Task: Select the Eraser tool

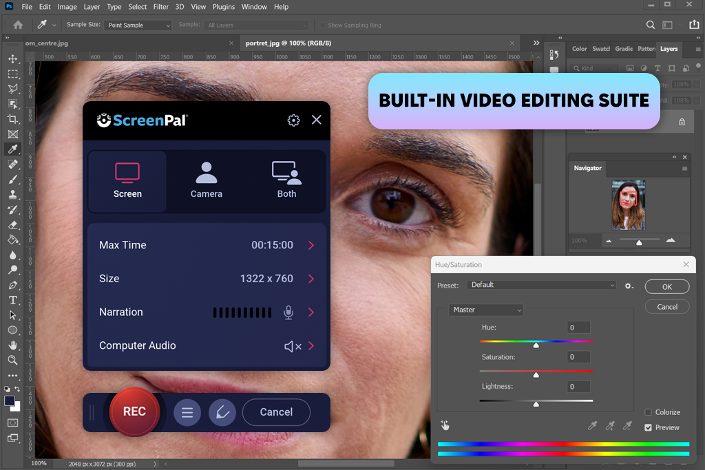Action: point(13,224)
